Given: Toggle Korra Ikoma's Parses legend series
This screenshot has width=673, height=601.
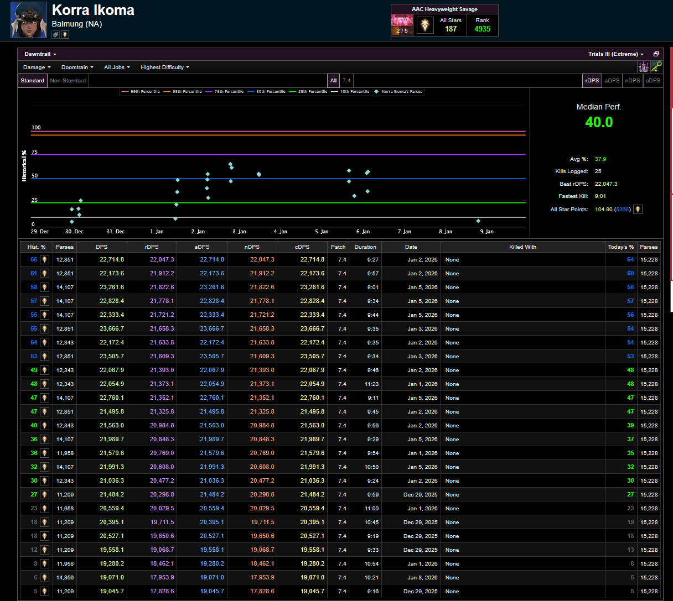Looking at the screenshot, I should click(x=398, y=92).
